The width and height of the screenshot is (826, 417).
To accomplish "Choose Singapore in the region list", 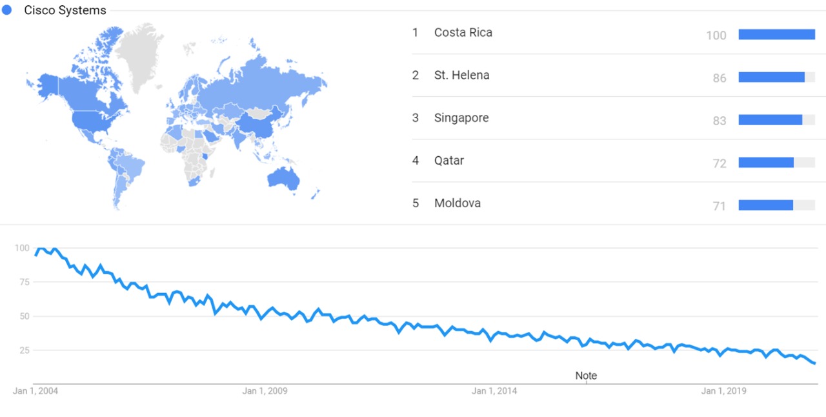I will click(x=461, y=117).
